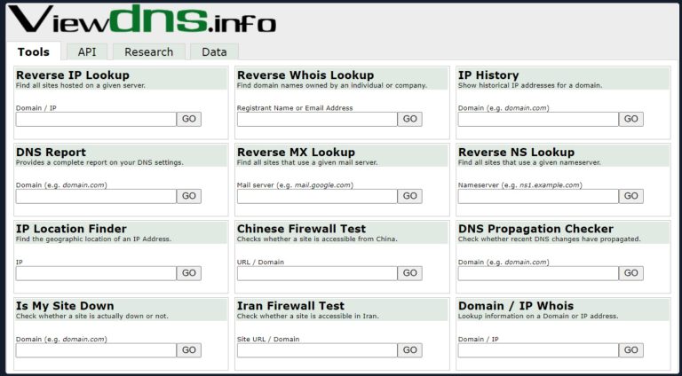Click the DNS Report domain field
The height and width of the screenshot is (376, 682).
(x=96, y=196)
